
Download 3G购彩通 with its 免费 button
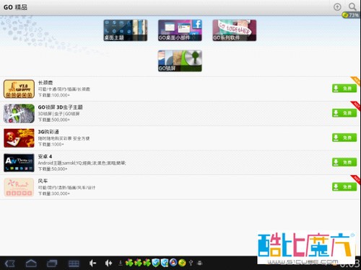tap(344, 138)
